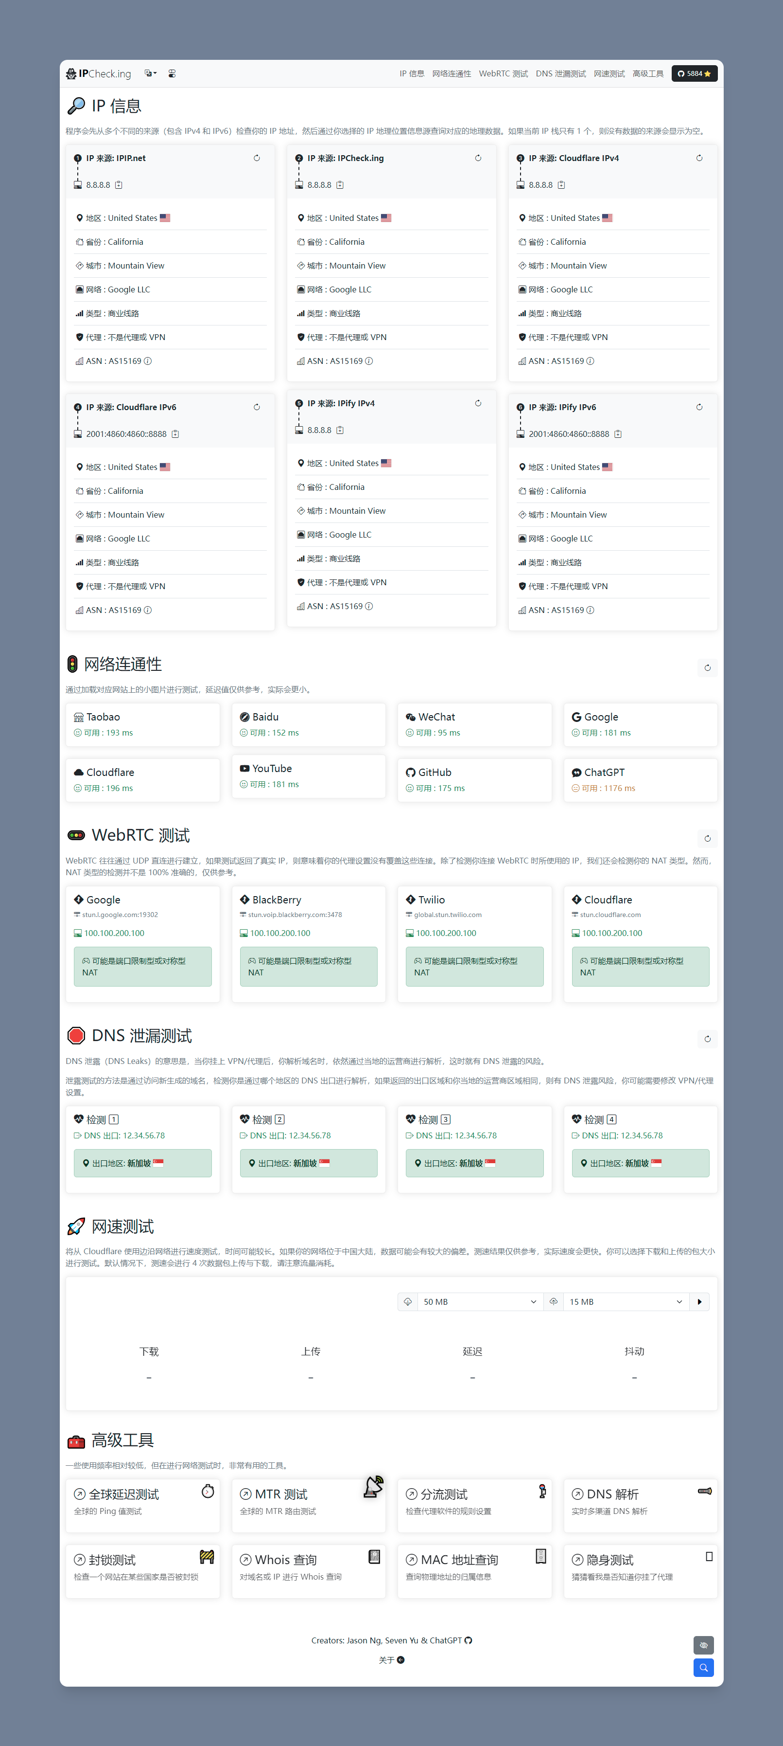Go to 网络连通性 in the navigation

click(452, 74)
